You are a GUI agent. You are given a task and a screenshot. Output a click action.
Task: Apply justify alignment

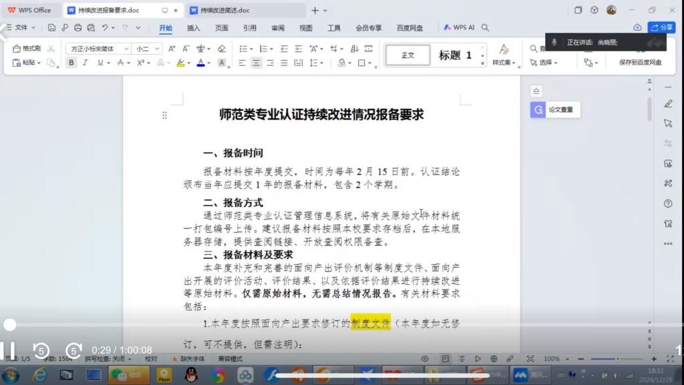[x=284, y=63]
